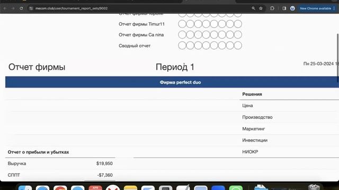
Task: Click the НИОКР row label
Action: tap(250, 152)
